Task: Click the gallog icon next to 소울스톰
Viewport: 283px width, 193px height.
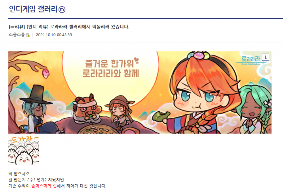Action: [28, 35]
